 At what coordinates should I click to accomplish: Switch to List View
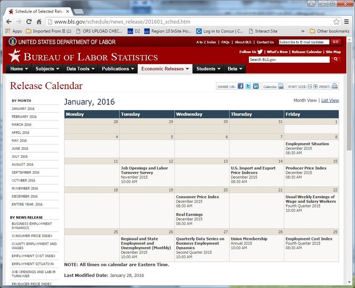point(330,101)
